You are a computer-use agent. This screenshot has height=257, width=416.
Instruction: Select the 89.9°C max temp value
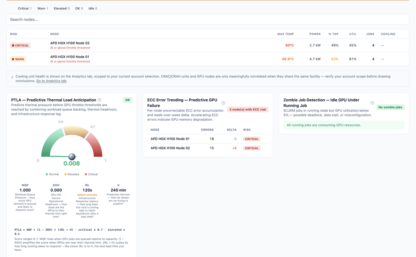(x=288, y=59)
